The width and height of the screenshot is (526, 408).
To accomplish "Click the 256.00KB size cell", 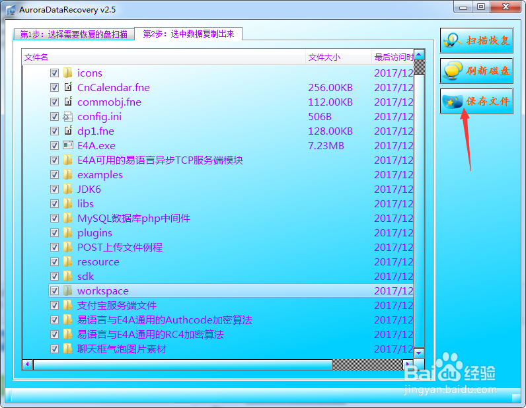I will pyautogui.click(x=330, y=88).
